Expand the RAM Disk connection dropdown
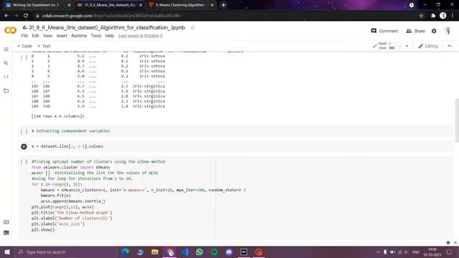 pyautogui.click(x=407, y=46)
